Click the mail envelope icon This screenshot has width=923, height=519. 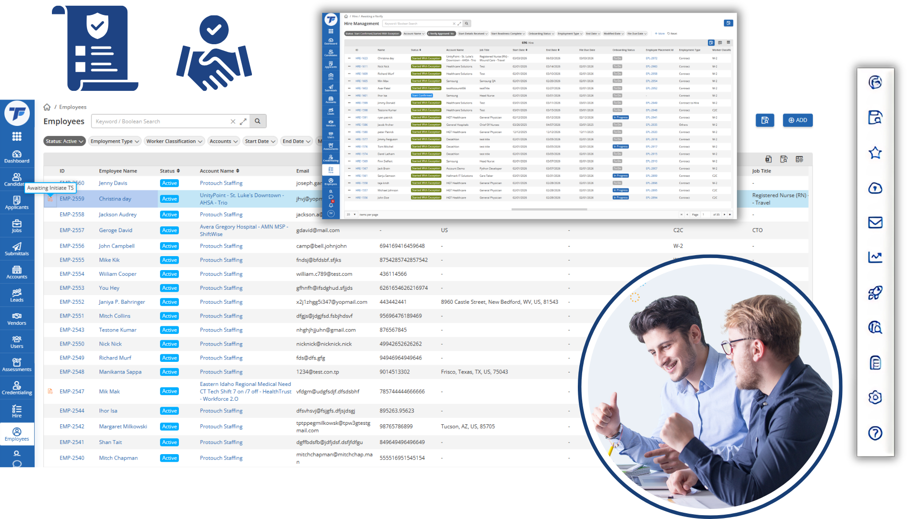click(875, 222)
